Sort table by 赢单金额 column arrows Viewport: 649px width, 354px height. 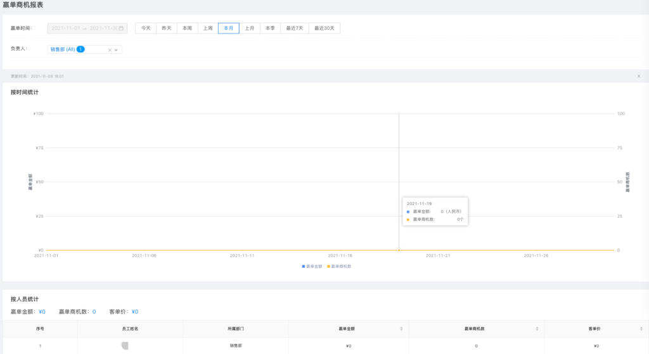click(401, 329)
